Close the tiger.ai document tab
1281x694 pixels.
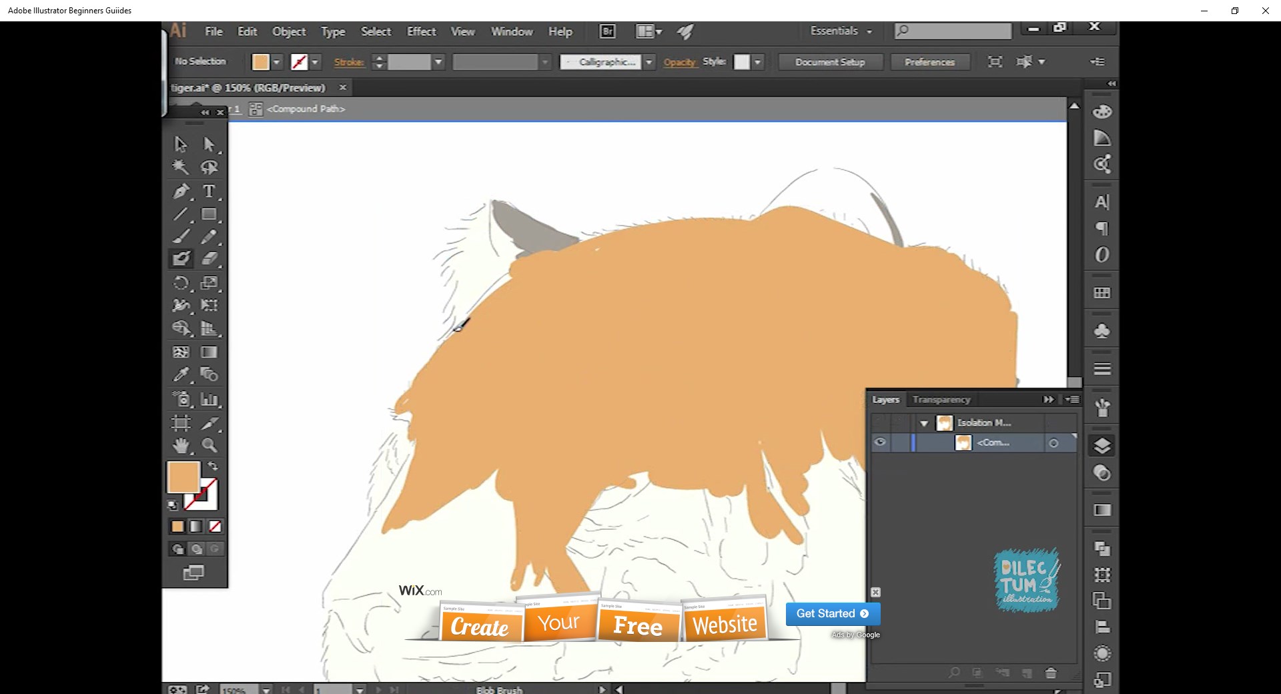point(343,87)
